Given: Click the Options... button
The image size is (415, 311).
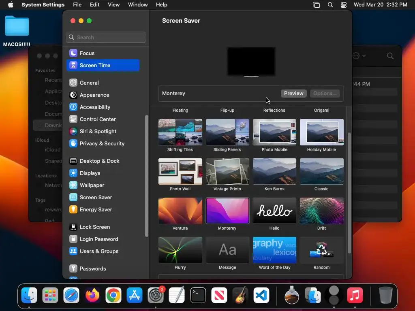Looking at the screenshot, I should pos(325,94).
